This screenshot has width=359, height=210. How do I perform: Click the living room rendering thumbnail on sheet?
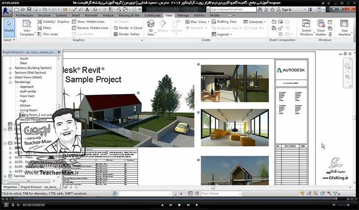[235, 128]
